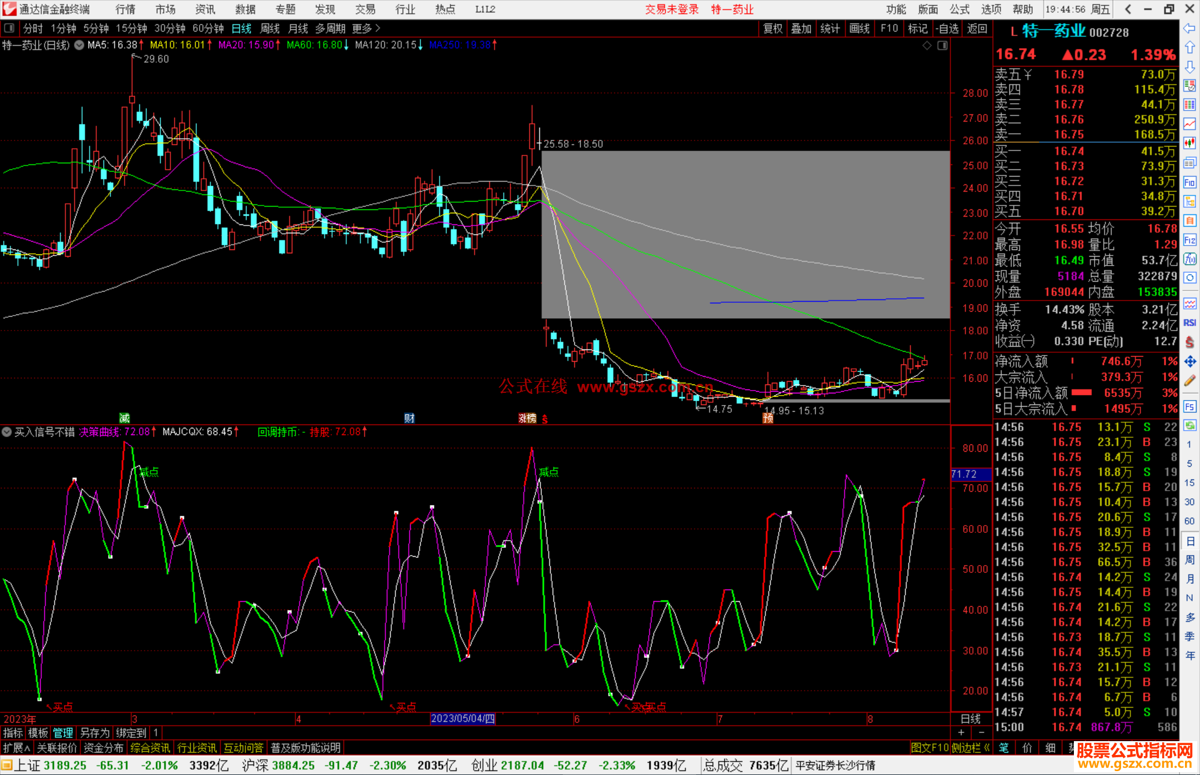Expand the 更多 period options
The image size is (1200, 775).
(x=366, y=28)
